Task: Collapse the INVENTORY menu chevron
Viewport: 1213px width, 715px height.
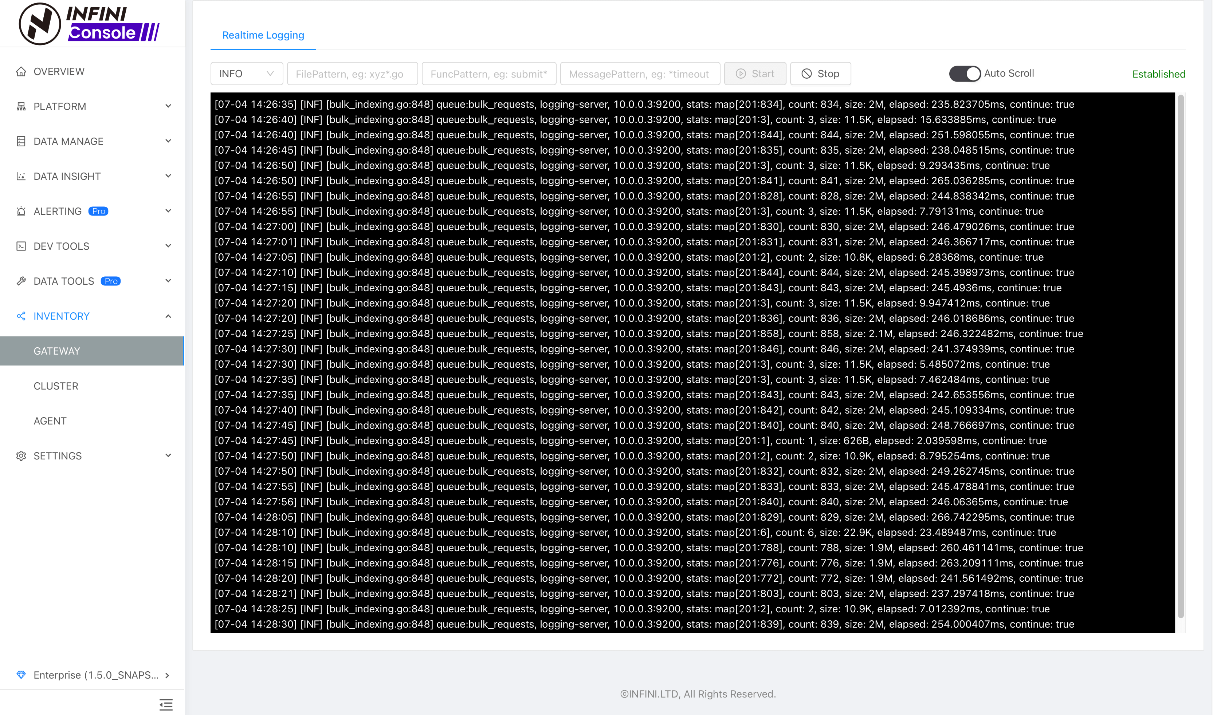Action: [x=168, y=316]
